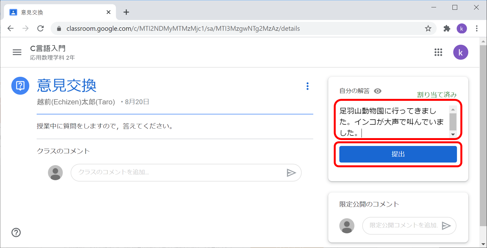This screenshot has height=248, width=487.
Task: Click the 限定公開のコメント heading
Action: (x=369, y=204)
